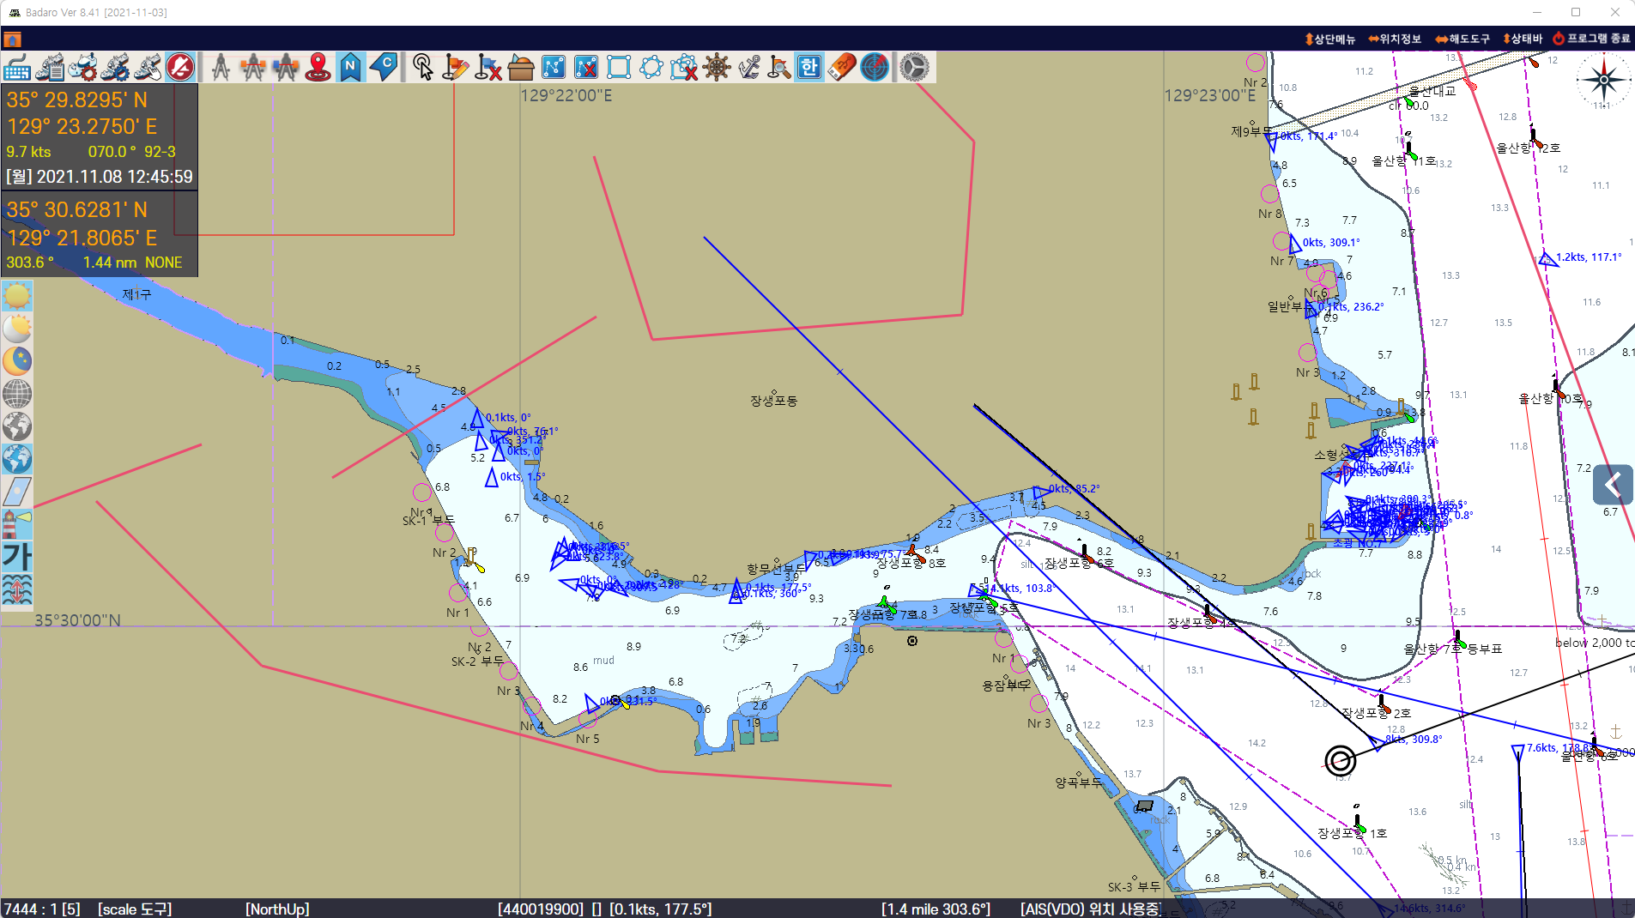1635x918 pixels.
Task: Select the blue earth globe view
Action: click(x=17, y=459)
